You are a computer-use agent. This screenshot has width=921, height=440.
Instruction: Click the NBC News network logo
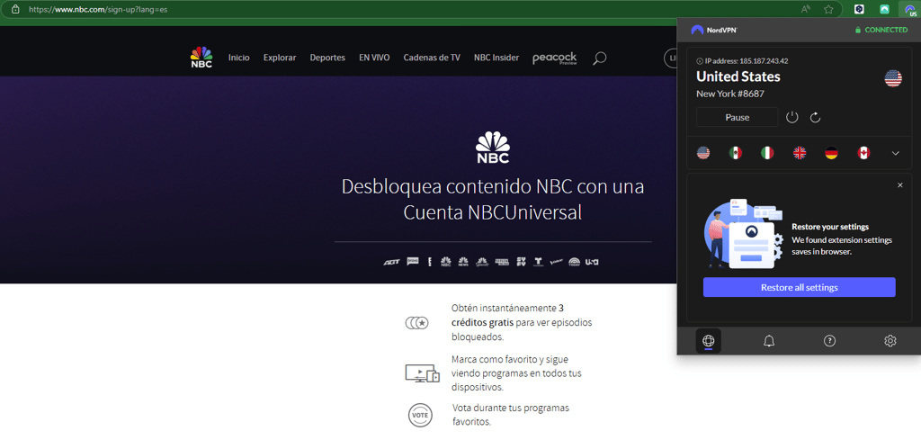click(x=463, y=262)
